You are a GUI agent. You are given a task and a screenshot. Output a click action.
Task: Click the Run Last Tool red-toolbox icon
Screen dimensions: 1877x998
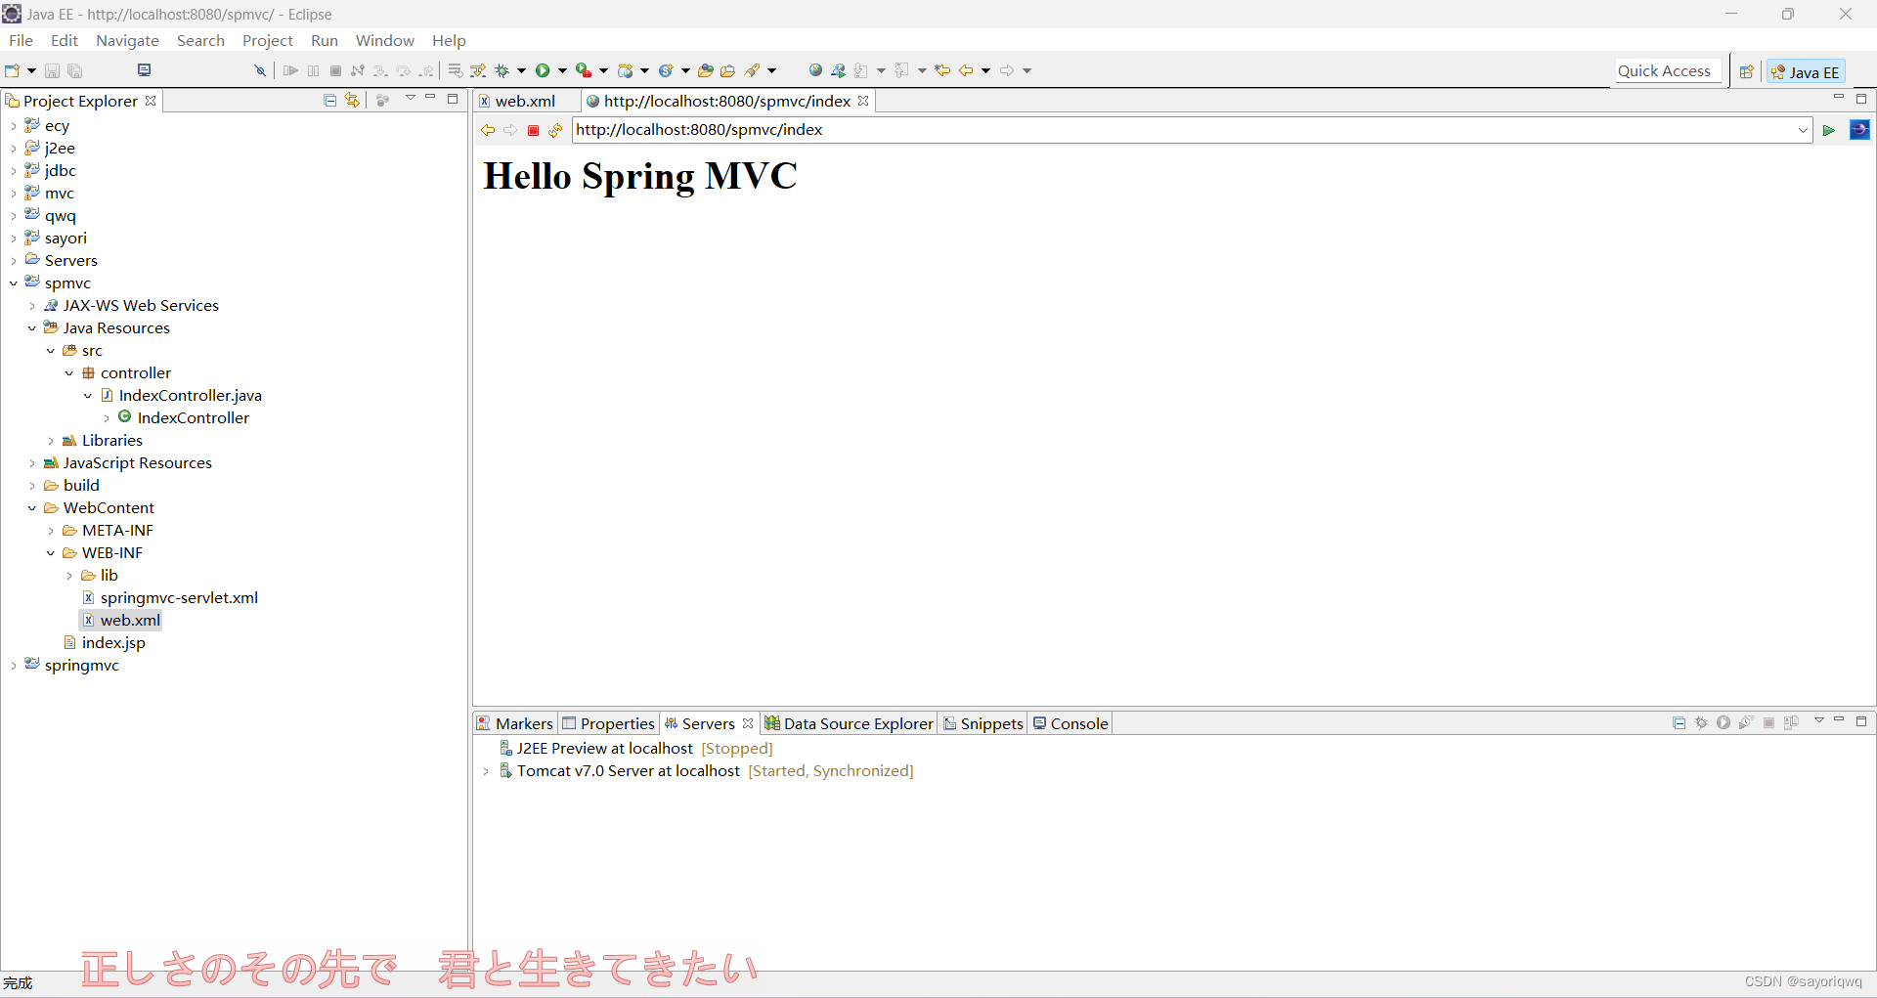(x=583, y=70)
